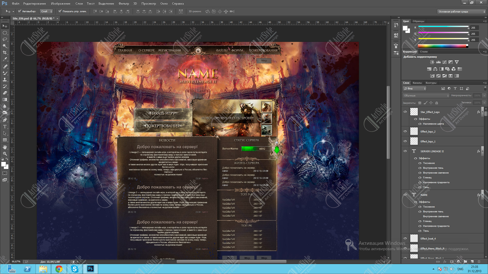
Task: Open the Image menu
Action: (60, 4)
